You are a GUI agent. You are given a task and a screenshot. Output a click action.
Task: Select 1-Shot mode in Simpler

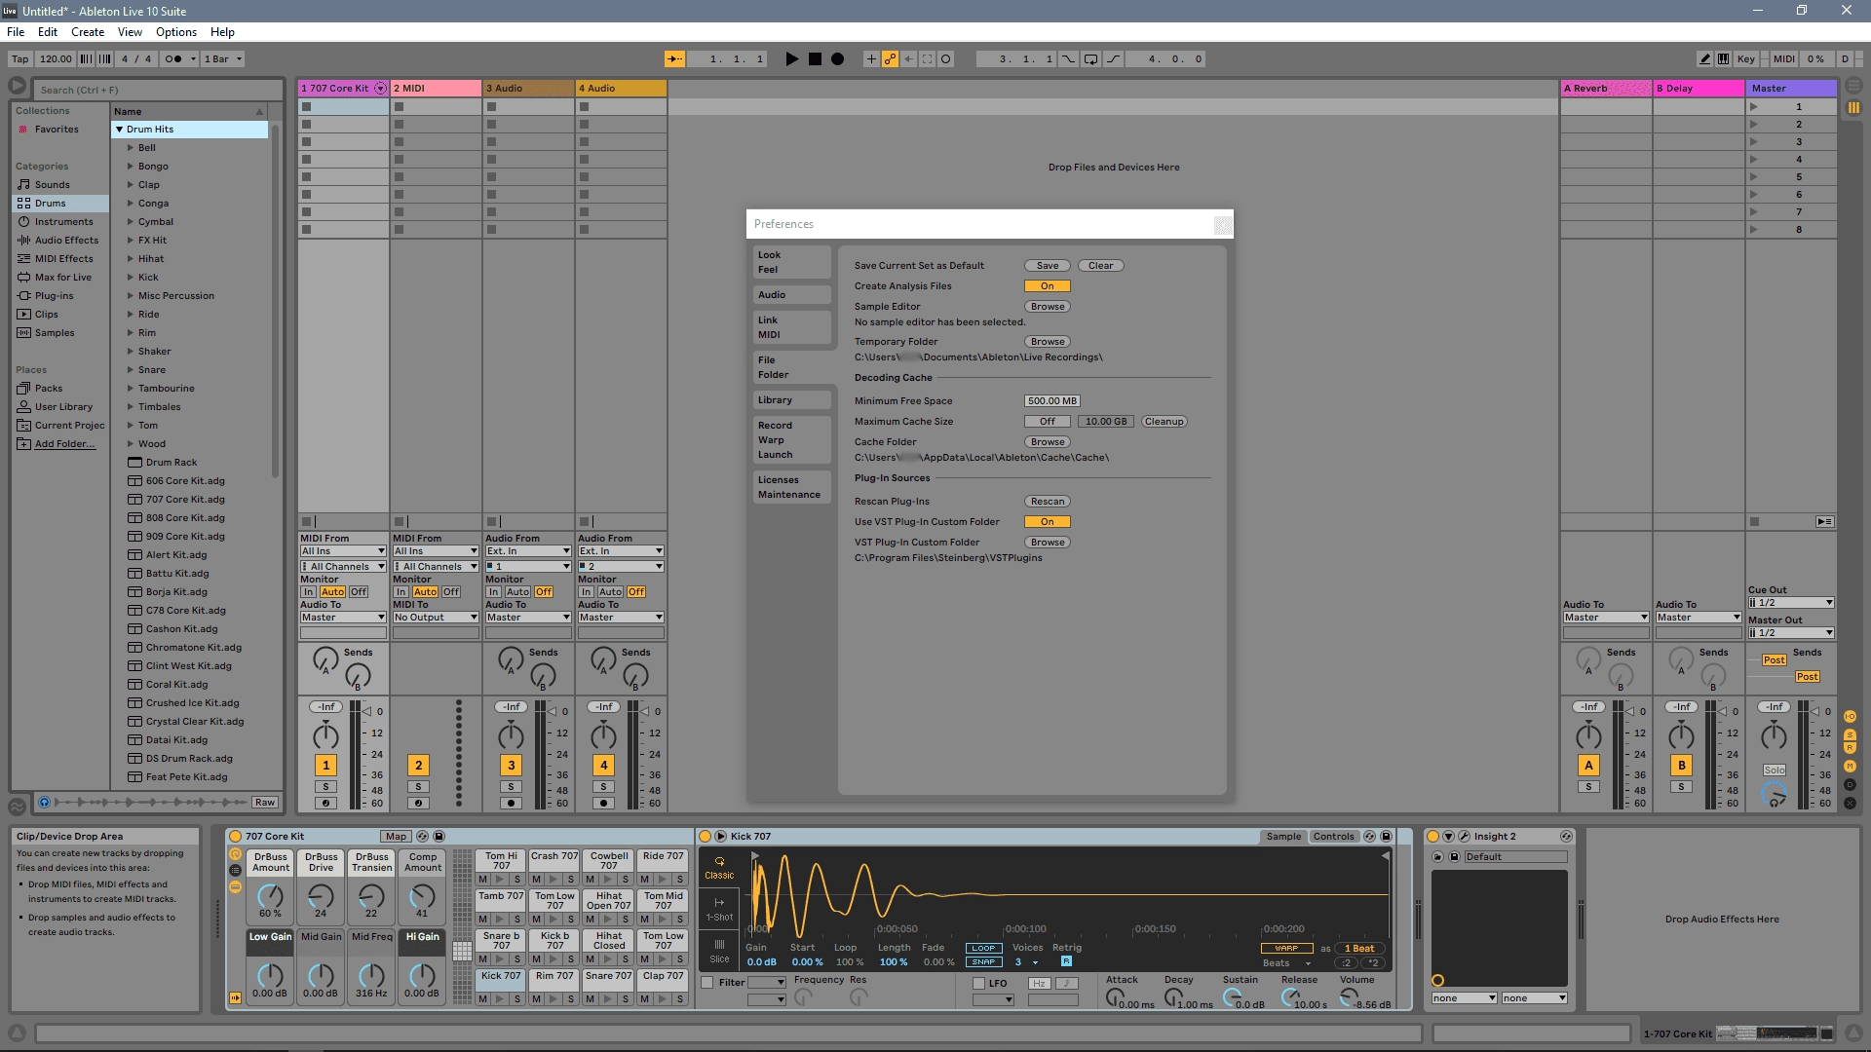pyautogui.click(x=719, y=910)
